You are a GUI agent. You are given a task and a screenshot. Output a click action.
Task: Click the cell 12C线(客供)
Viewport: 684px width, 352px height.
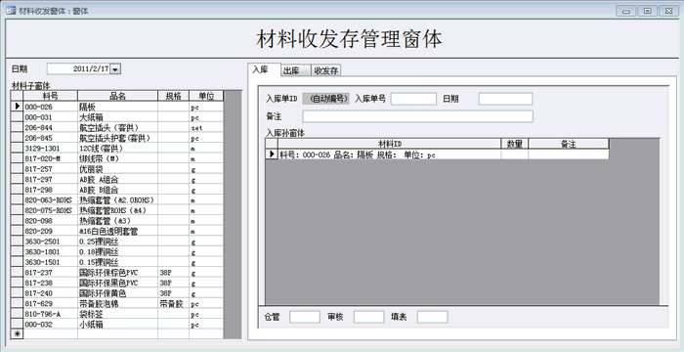click(x=118, y=148)
